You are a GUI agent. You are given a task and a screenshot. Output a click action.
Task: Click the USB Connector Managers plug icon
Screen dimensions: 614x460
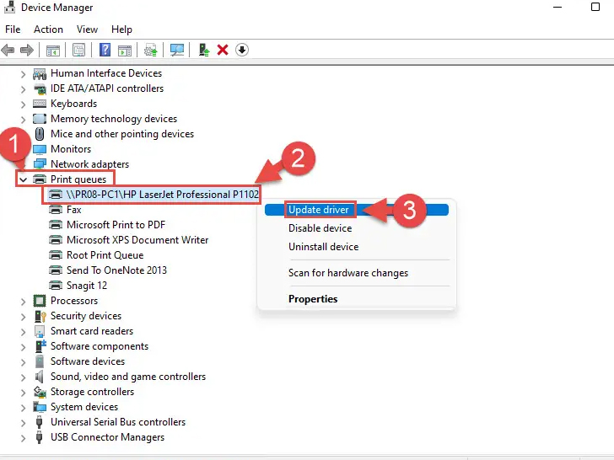(x=39, y=437)
